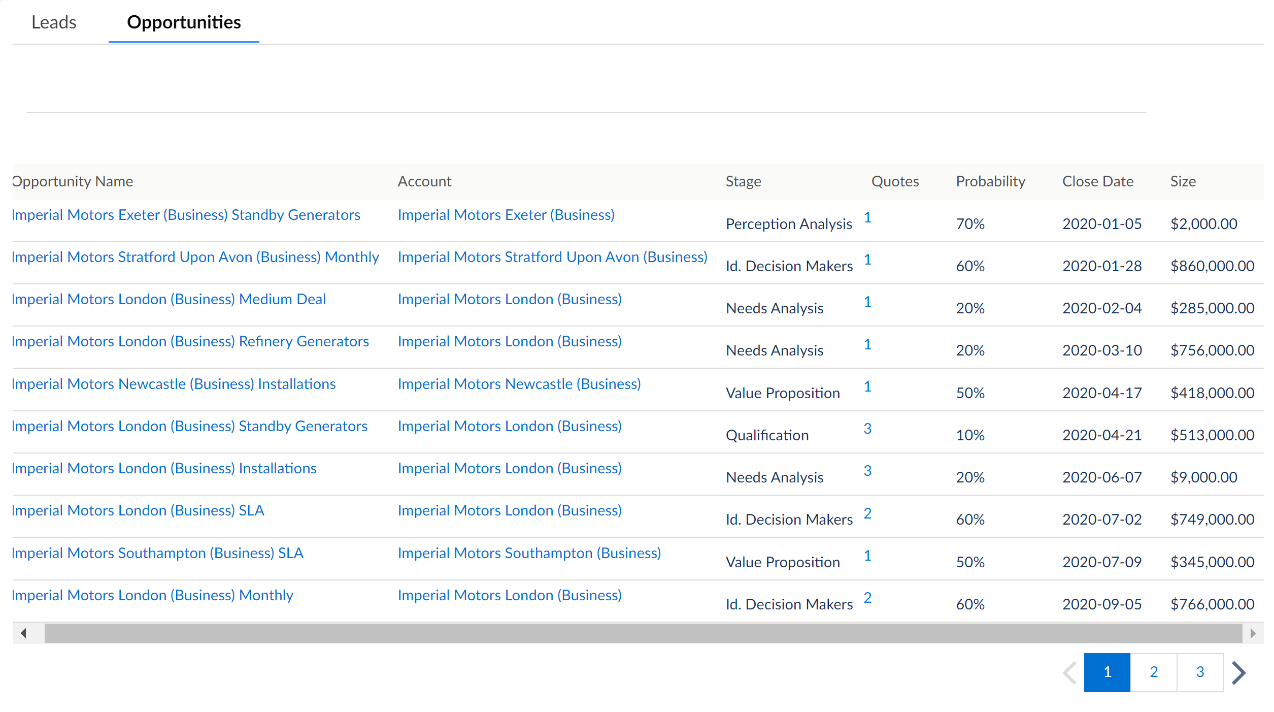
Task: Click the size value $345,000.00
Action: (1212, 562)
